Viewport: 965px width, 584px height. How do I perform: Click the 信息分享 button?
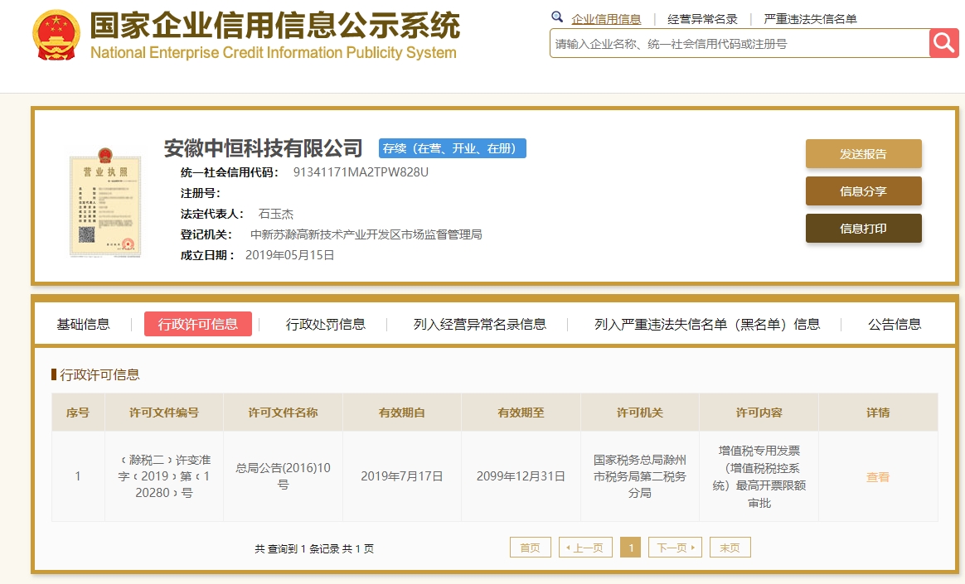click(x=864, y=191)
